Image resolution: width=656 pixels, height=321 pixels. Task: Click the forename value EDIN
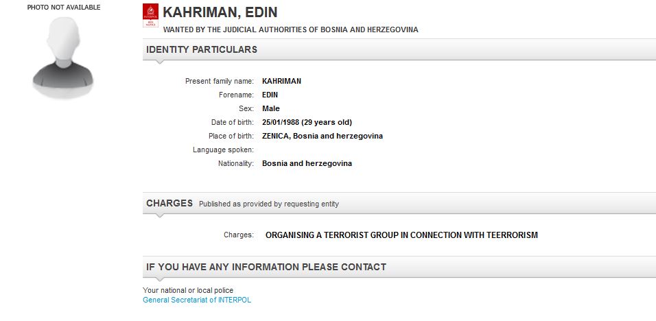pos(270,95)
